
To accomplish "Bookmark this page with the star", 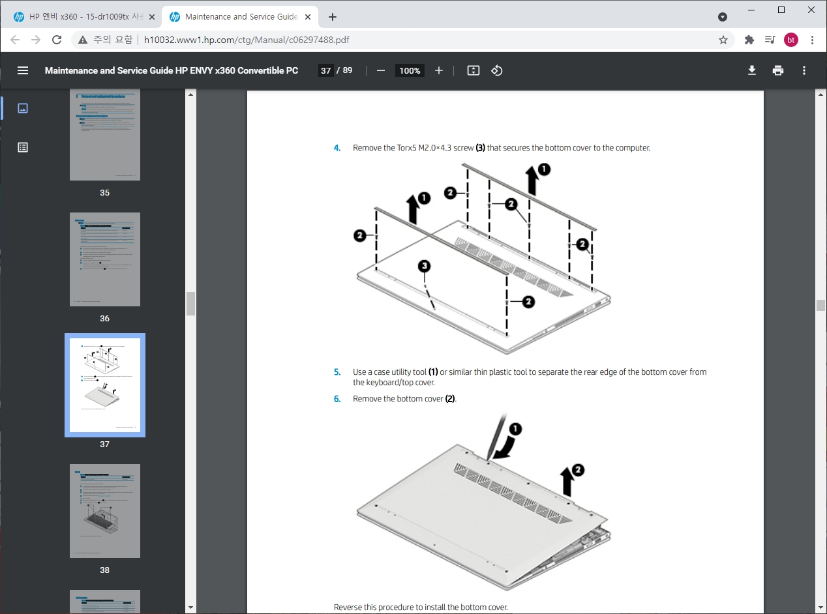I will 723,40.
